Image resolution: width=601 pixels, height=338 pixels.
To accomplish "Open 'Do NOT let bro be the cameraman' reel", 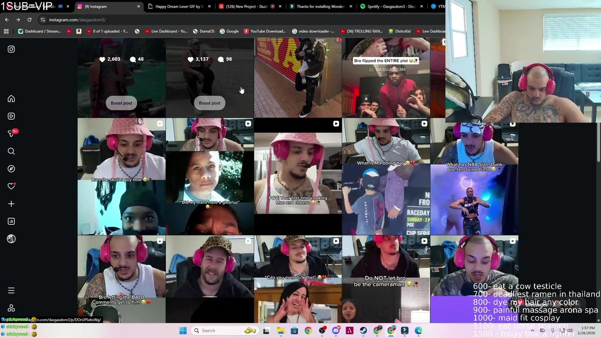I will tap(386, 279).
